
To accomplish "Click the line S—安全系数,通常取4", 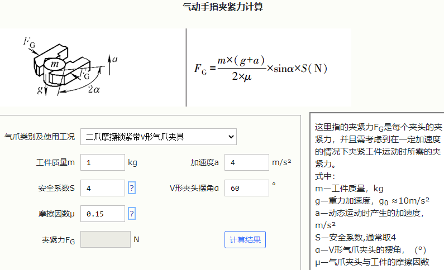I will (x=355, y=238).
